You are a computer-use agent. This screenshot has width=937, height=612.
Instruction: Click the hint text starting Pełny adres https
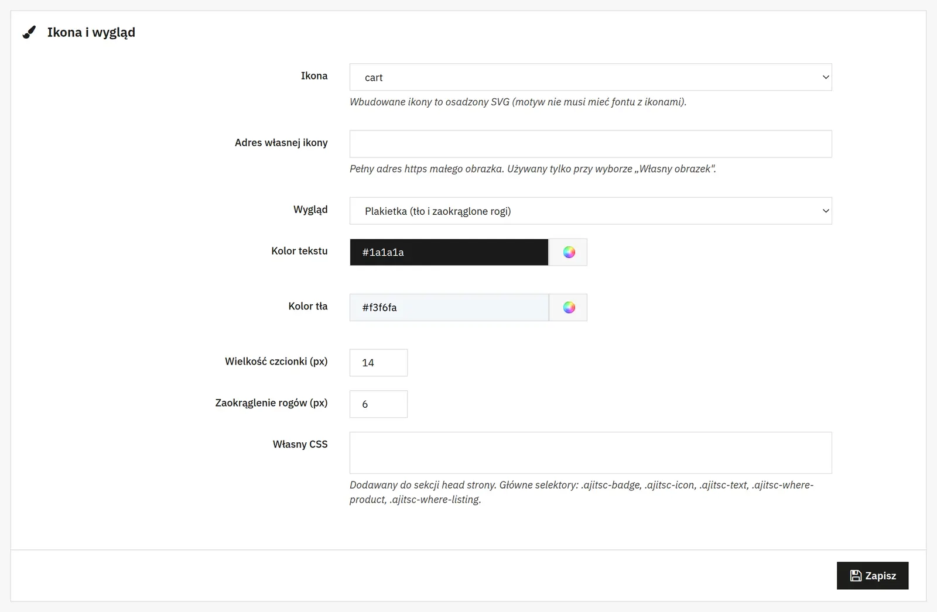pos(532,169)
